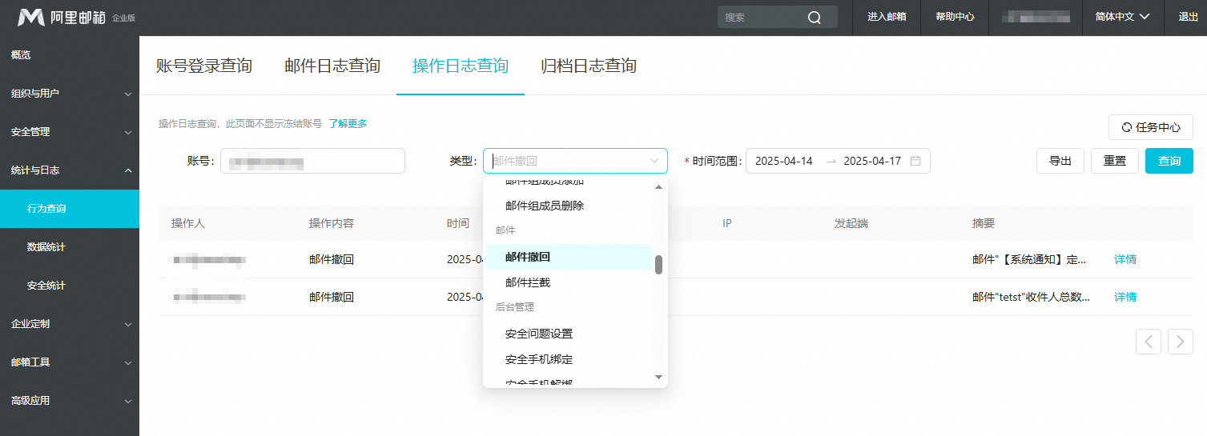Click the search magnifier icon
The height and width of the screenshot is (436, 1207).
(x=815, y=18)
